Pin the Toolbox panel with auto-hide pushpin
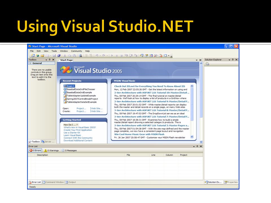The image size is (271, 203). coord(50,59)
